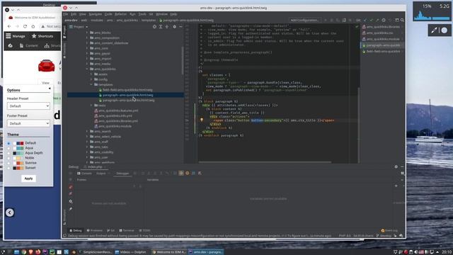Click the Git push arrow icon
Screen dimensions: 453x255
[377, 21]
